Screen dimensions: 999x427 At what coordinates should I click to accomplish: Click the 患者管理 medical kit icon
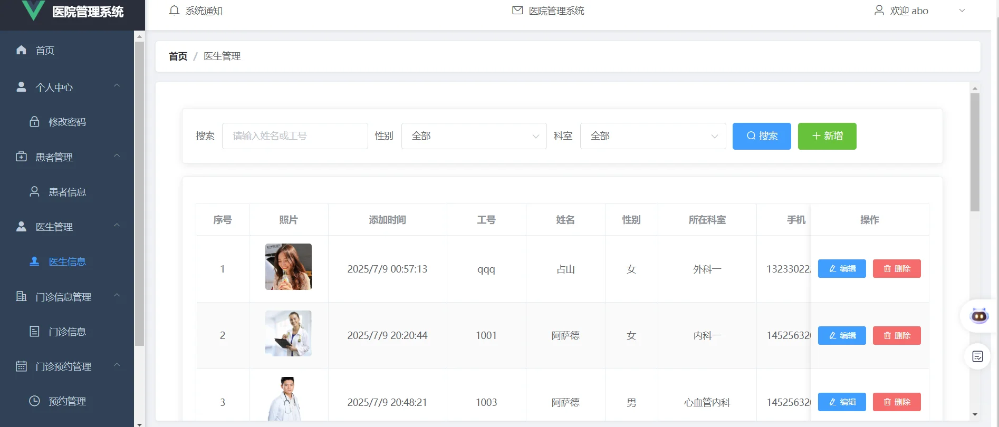tap(21, 157)
